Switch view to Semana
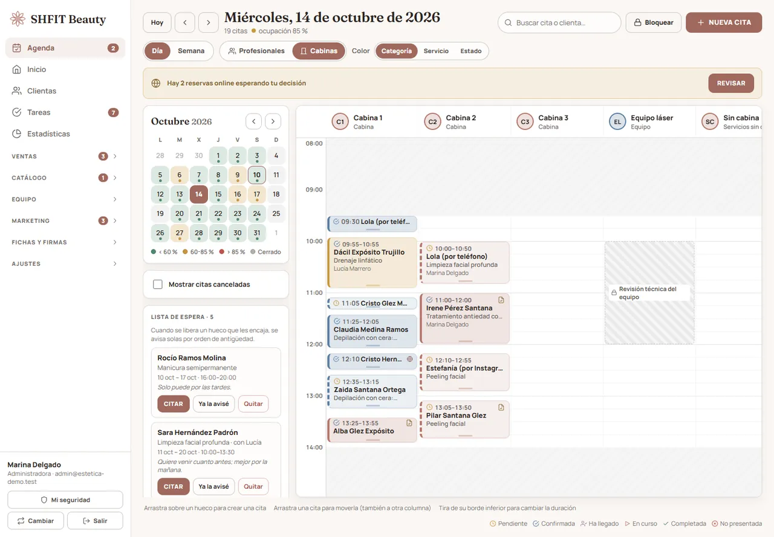774x537 pixels. coord(191,51)
